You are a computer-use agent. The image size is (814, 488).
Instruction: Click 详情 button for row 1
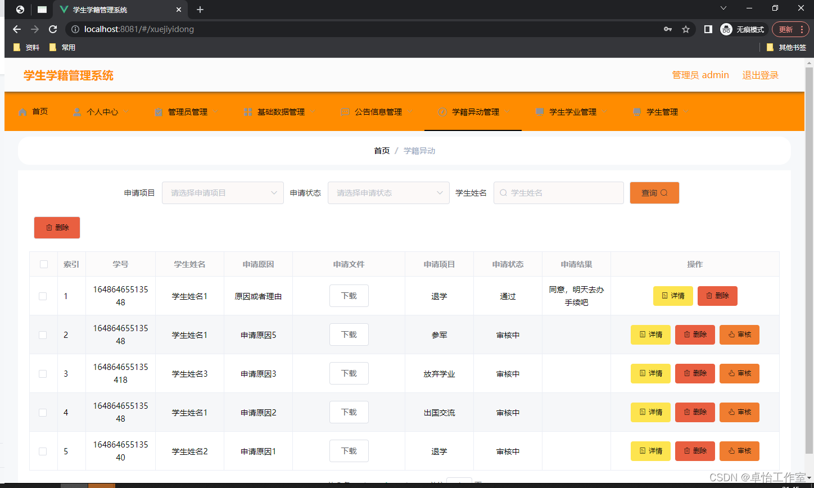(673, 296)
